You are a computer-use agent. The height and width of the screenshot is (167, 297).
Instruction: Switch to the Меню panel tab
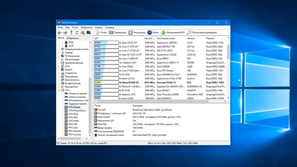click(61, 38)
